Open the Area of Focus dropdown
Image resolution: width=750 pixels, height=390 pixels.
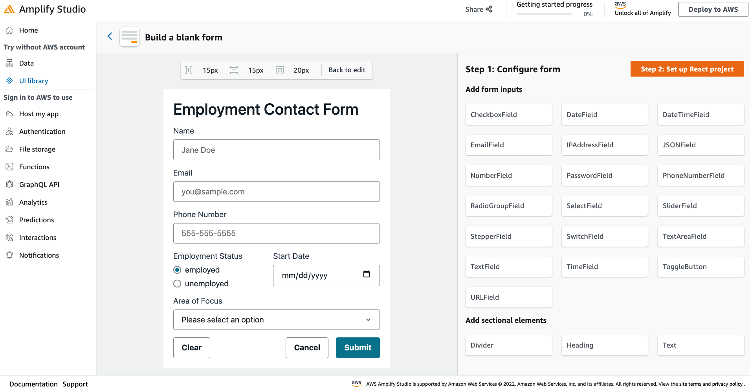click(x=276, y=320)
